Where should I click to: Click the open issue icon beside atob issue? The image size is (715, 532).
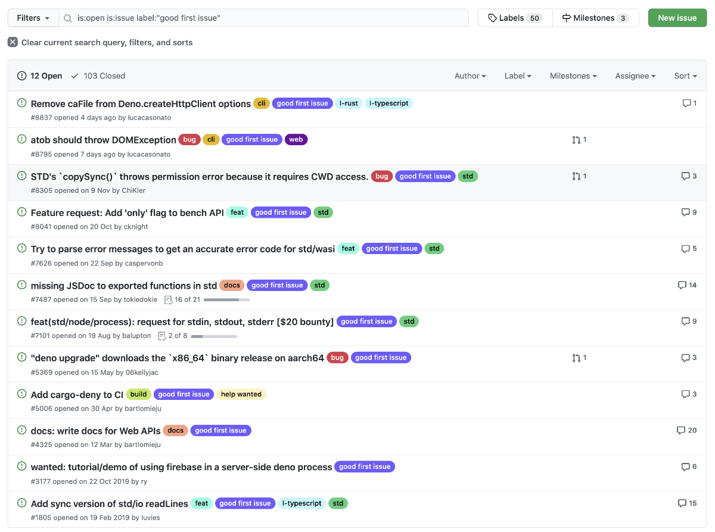(22, 139)
